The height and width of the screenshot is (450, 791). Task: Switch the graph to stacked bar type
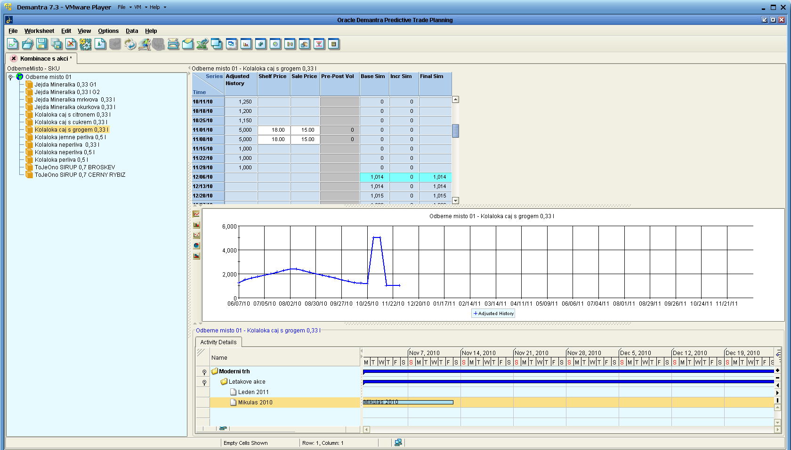(196, 256)
